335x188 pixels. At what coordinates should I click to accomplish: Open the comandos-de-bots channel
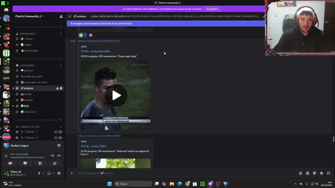coord(39,82)
